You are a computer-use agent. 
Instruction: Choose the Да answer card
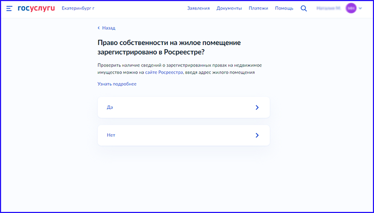183,107
